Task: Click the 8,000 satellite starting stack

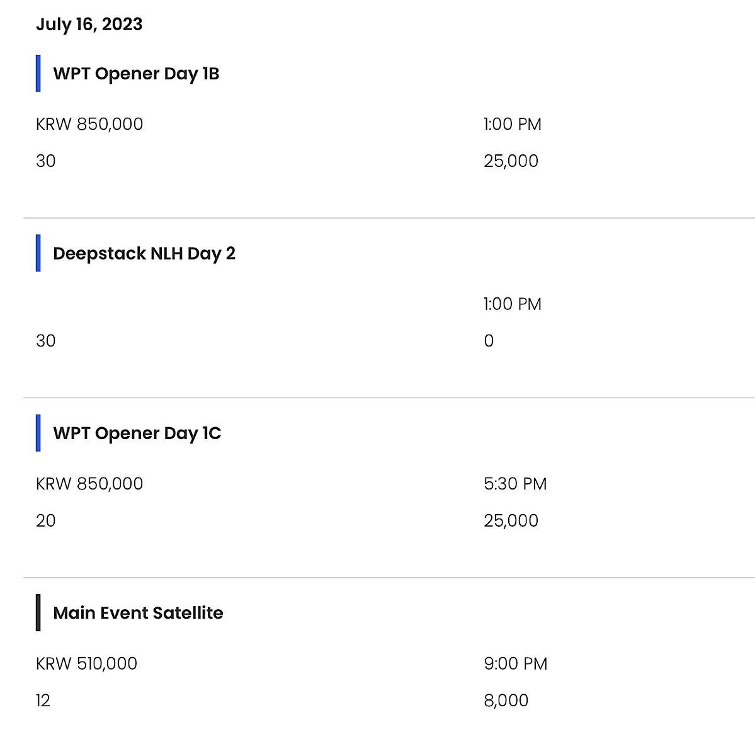Action: [x=506, y=701]
